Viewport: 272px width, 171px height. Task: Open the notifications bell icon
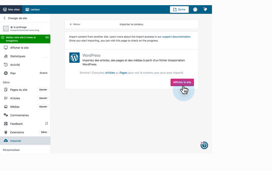coord(205,9)
